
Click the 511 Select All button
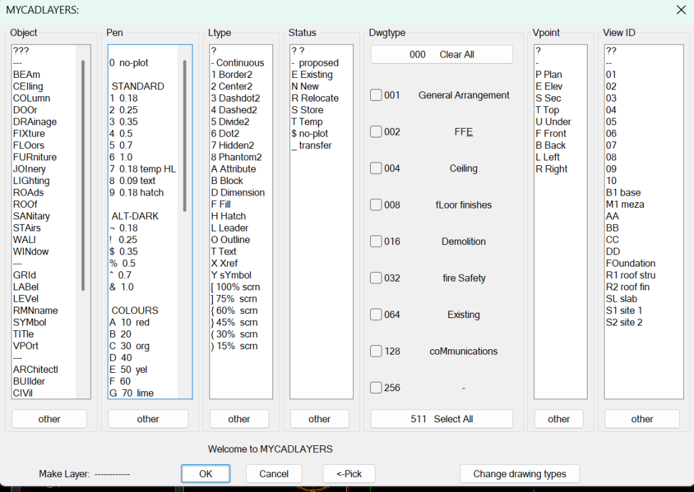tap(442, 419)
